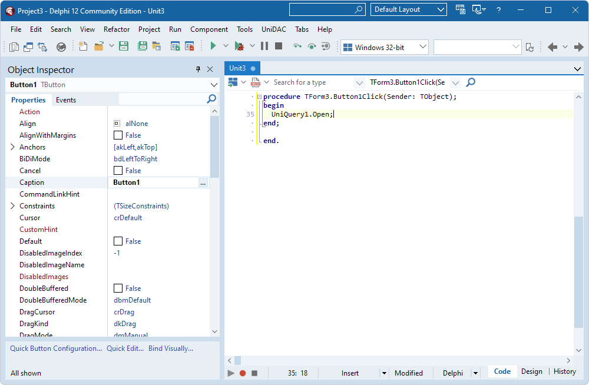Viewport: 589px width, 385px height.
Task: Run without debugging using the bug icon
Action: pos(239,45)
